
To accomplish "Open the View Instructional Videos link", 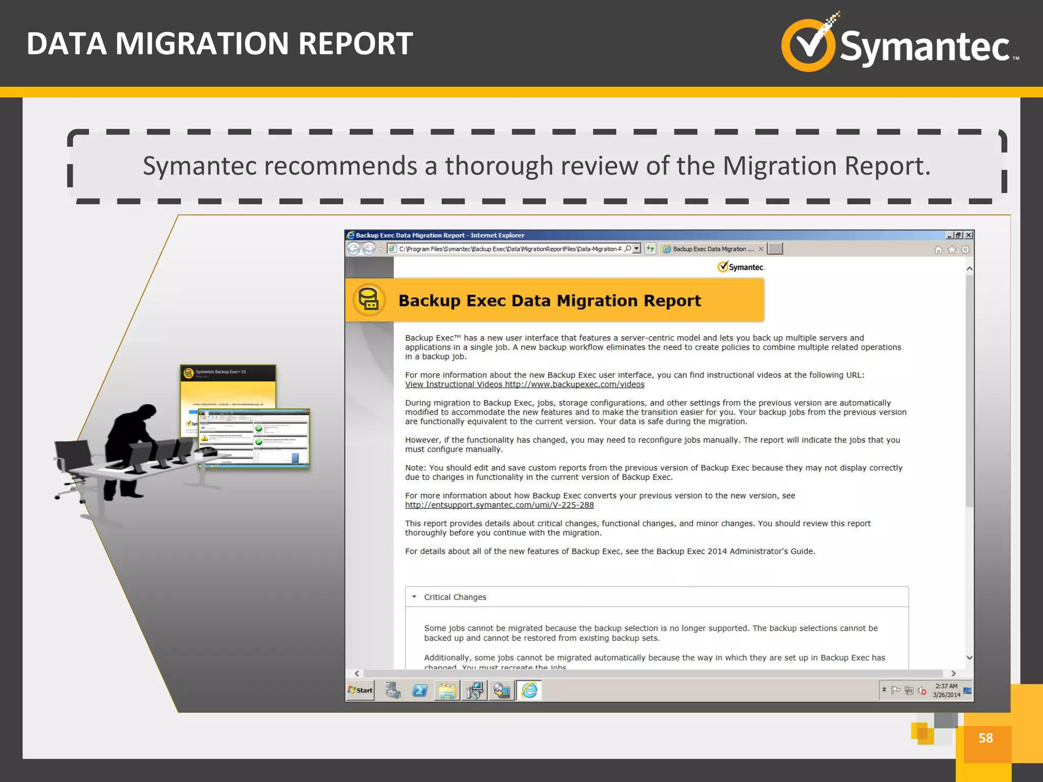I will 525,384.
